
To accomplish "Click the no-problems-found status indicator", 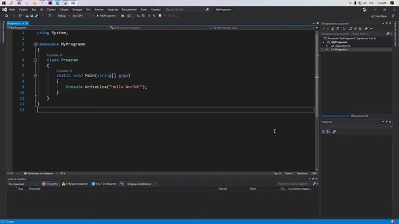I will pos(39,174).
